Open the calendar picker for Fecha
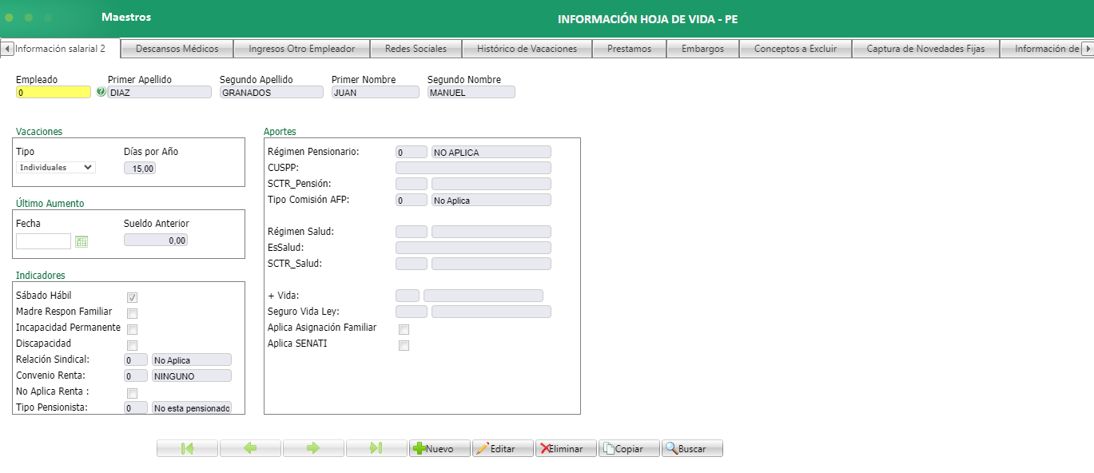Screen dimensions: 1094x473 81,240
